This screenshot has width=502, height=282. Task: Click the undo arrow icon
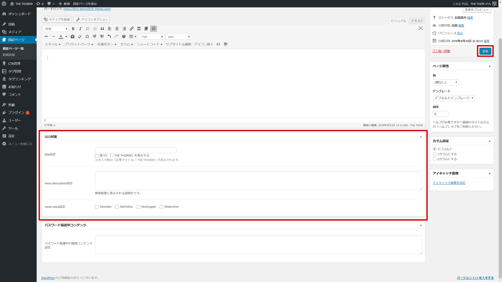pos(109,37)
